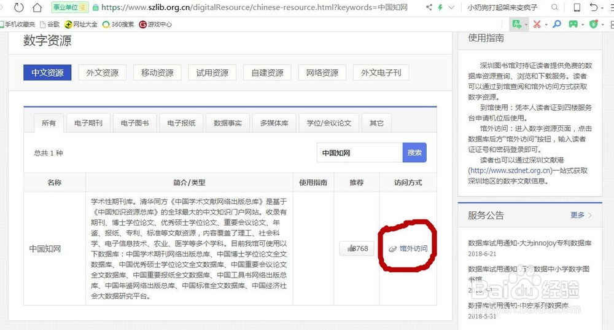Click the magnifier icon in search box
Screen dimensions: 614x330
554,7
